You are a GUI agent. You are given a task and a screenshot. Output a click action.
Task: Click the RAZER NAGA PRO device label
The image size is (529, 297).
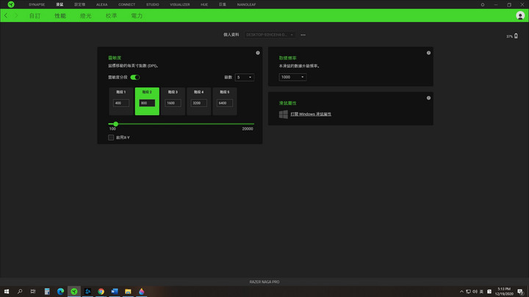264,282
